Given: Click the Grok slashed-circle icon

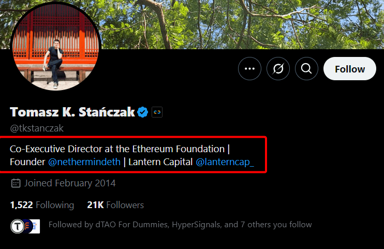Looking at the screenshot, I should click(278, 69).
